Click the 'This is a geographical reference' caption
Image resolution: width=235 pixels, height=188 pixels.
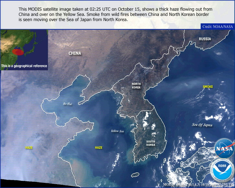point(24,66)
